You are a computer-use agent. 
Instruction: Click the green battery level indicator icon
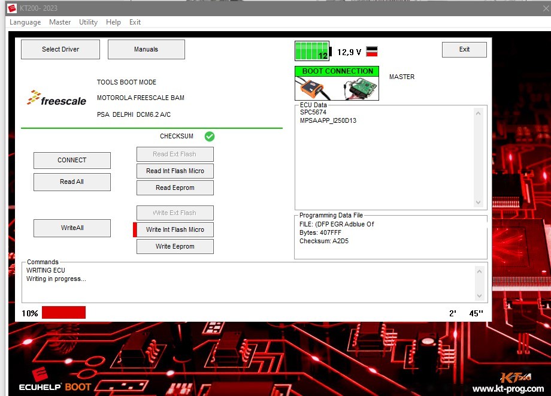click(312, 51)
